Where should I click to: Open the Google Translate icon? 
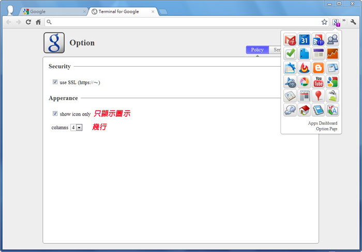(333, 110)
